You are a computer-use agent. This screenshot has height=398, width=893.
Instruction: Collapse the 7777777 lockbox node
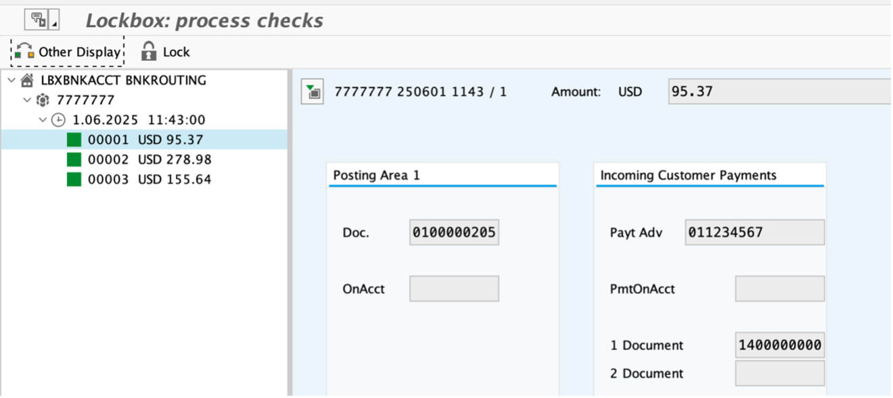point(27,100)
